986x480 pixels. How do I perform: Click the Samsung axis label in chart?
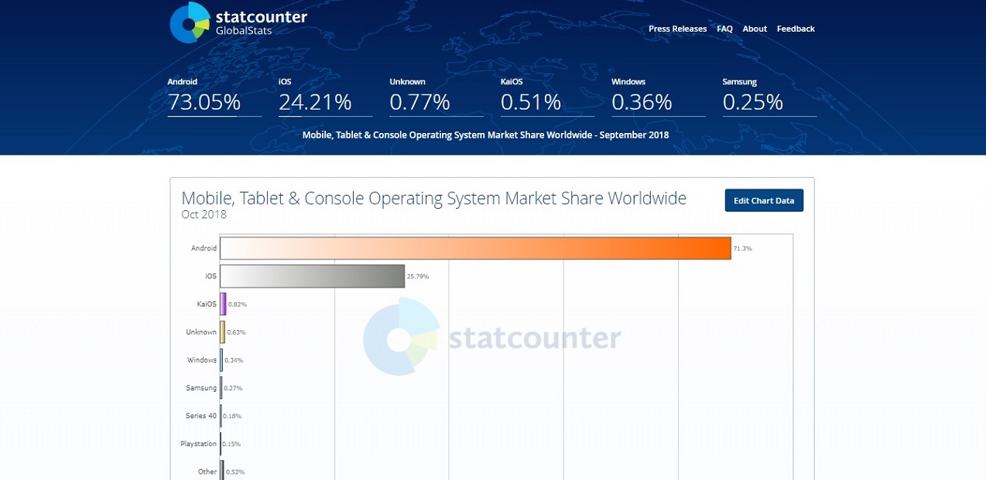(x=201, y=387)
